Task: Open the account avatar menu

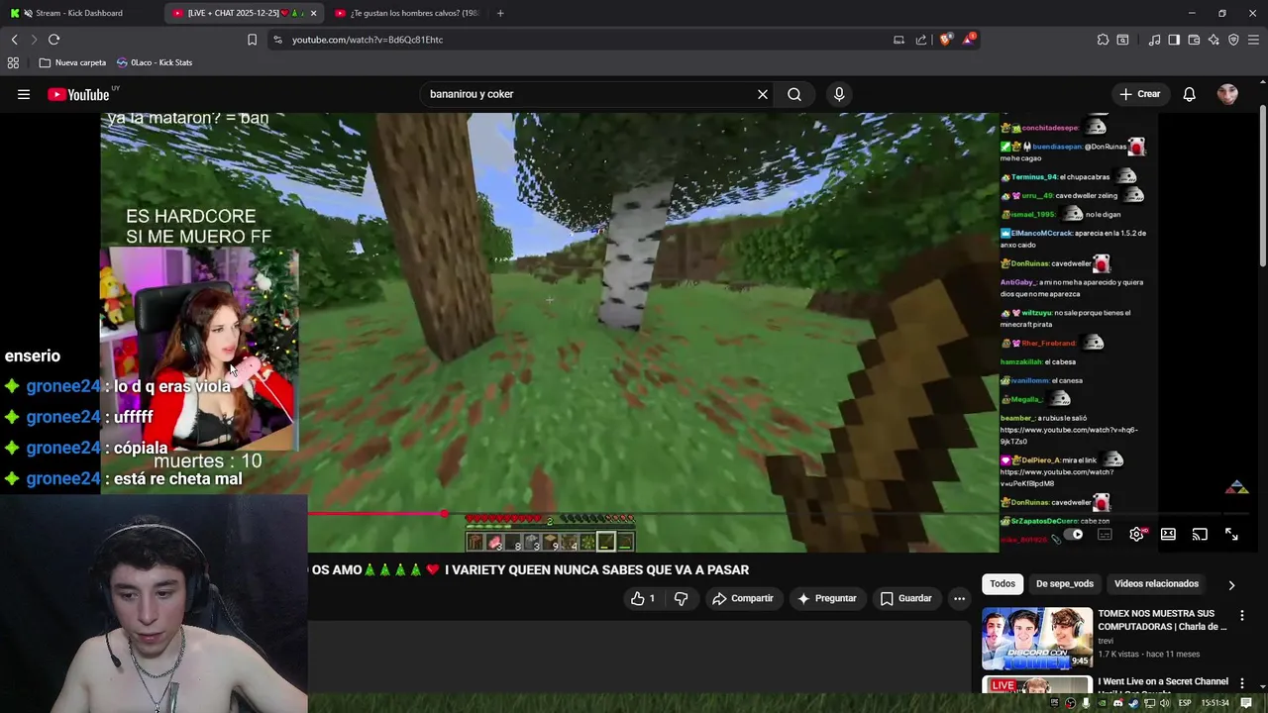Action: click(x=1227, y=94)
